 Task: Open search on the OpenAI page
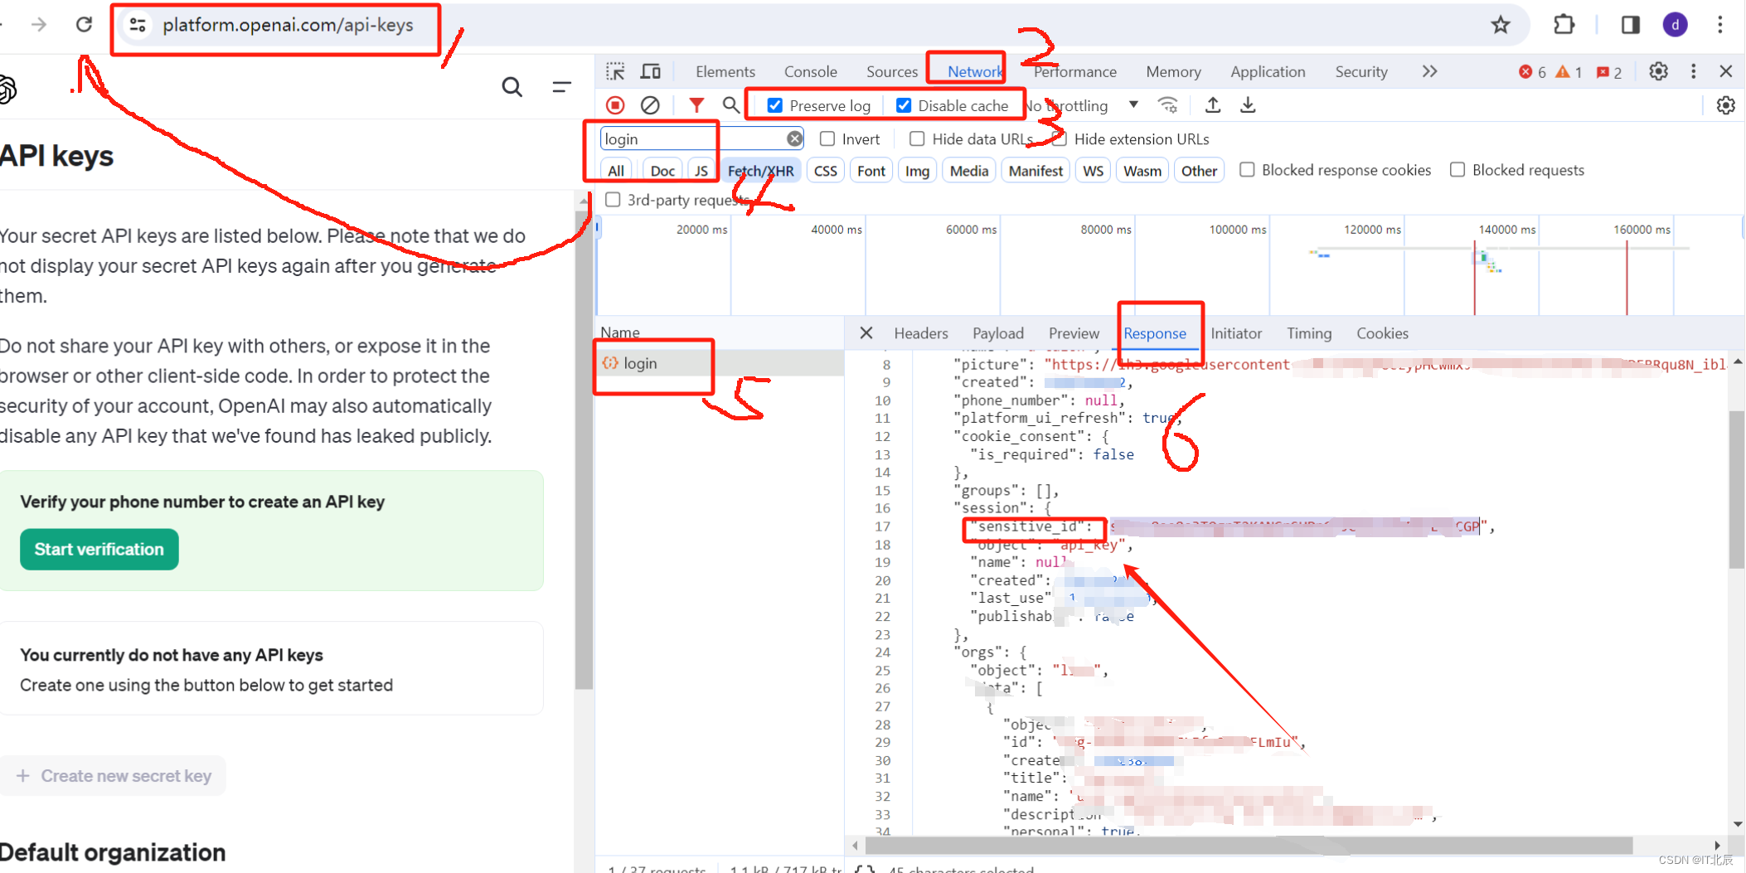[512, 86]
